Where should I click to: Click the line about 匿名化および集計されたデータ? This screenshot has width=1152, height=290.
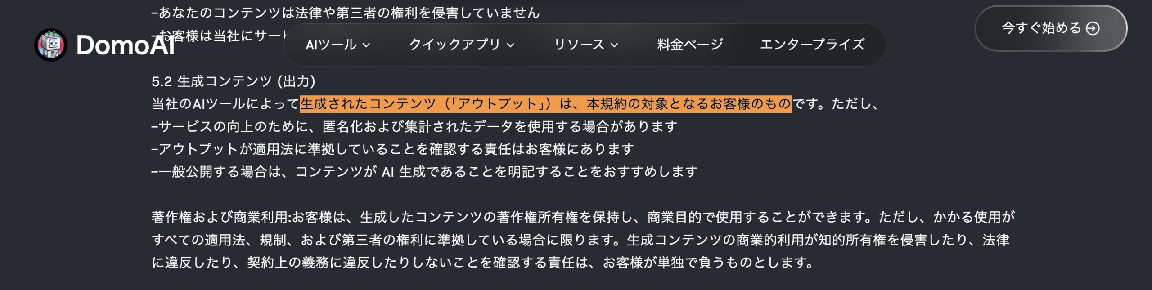point(414,127)
